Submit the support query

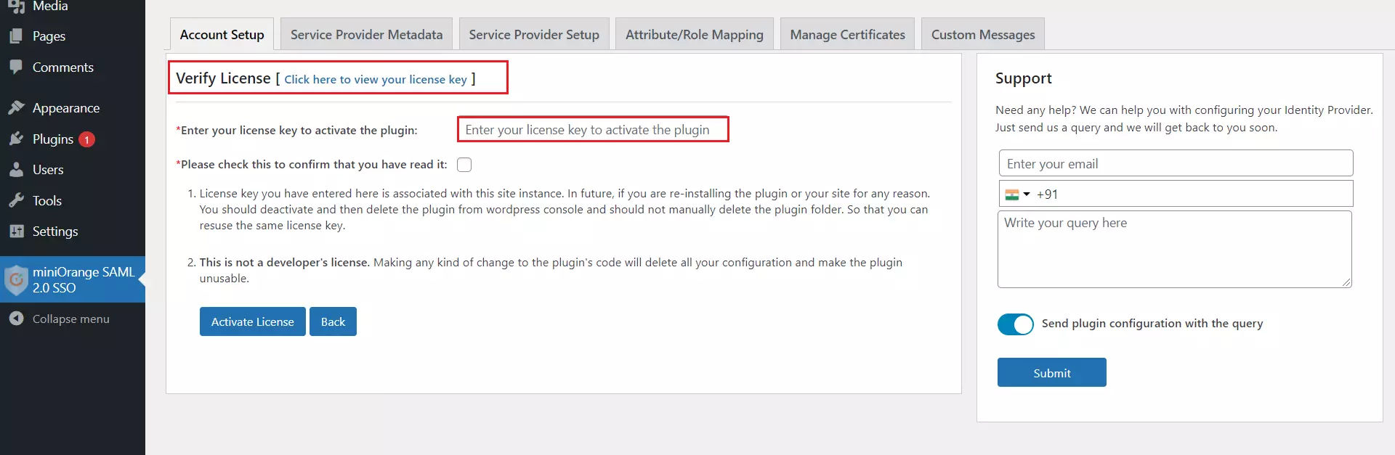point(1051,372)
